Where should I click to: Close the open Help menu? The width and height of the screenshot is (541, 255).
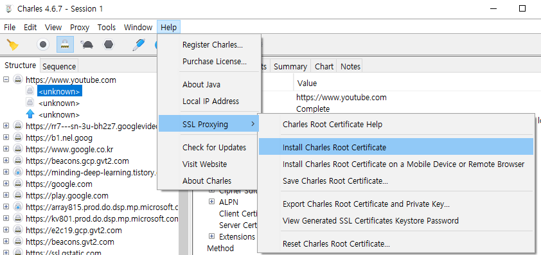[x=169, y=27]
